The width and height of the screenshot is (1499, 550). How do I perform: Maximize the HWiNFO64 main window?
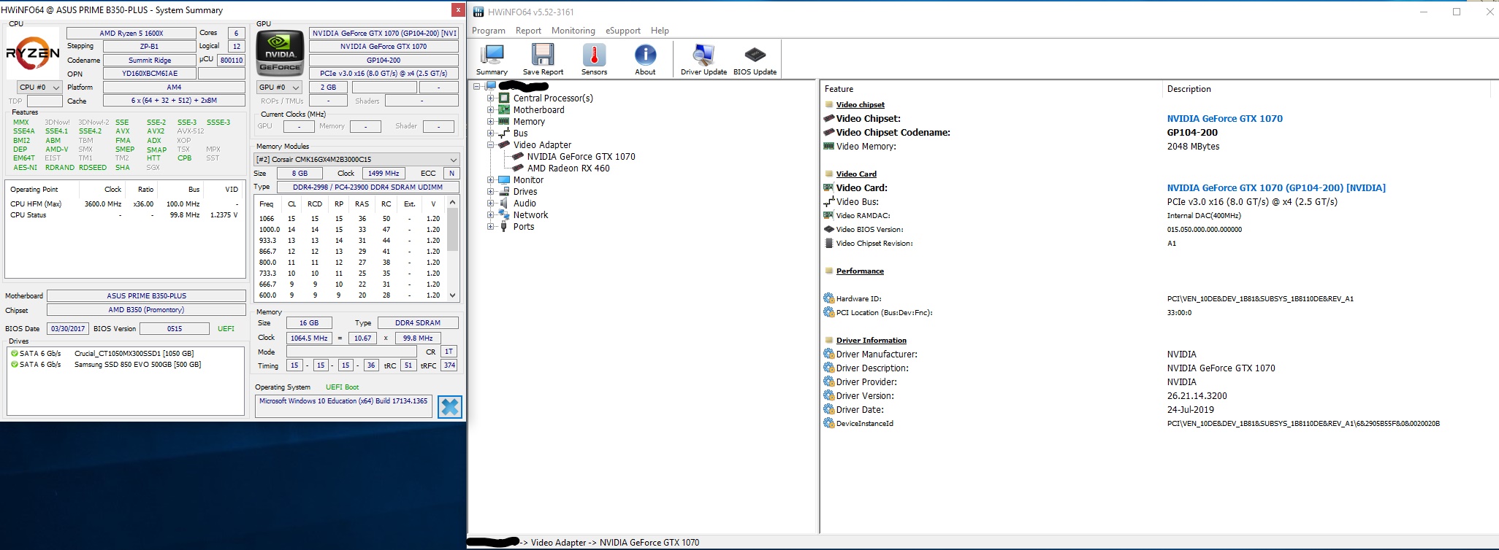click(1456, 11)
